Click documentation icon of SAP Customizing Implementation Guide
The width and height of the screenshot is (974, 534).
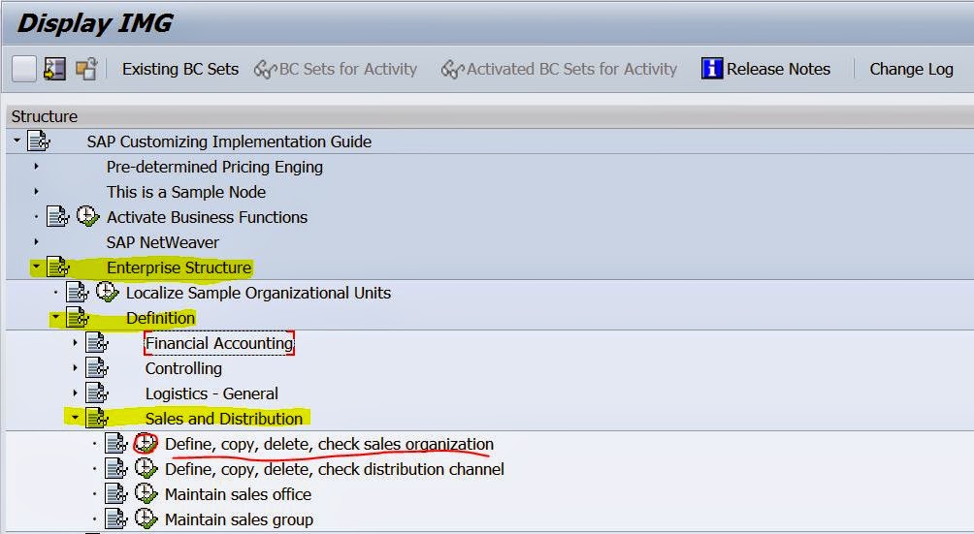[39, 141]
